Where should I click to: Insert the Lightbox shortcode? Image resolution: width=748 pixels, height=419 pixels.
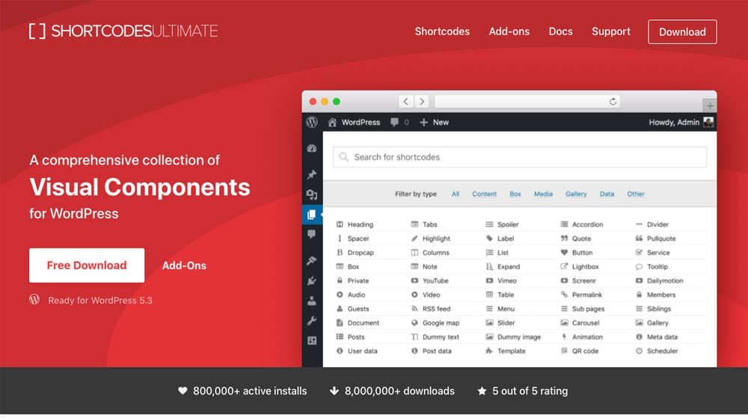[579, 267]
